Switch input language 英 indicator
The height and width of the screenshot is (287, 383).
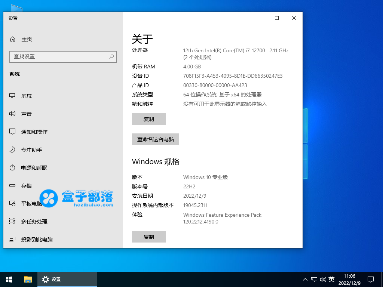pos(331,279)
